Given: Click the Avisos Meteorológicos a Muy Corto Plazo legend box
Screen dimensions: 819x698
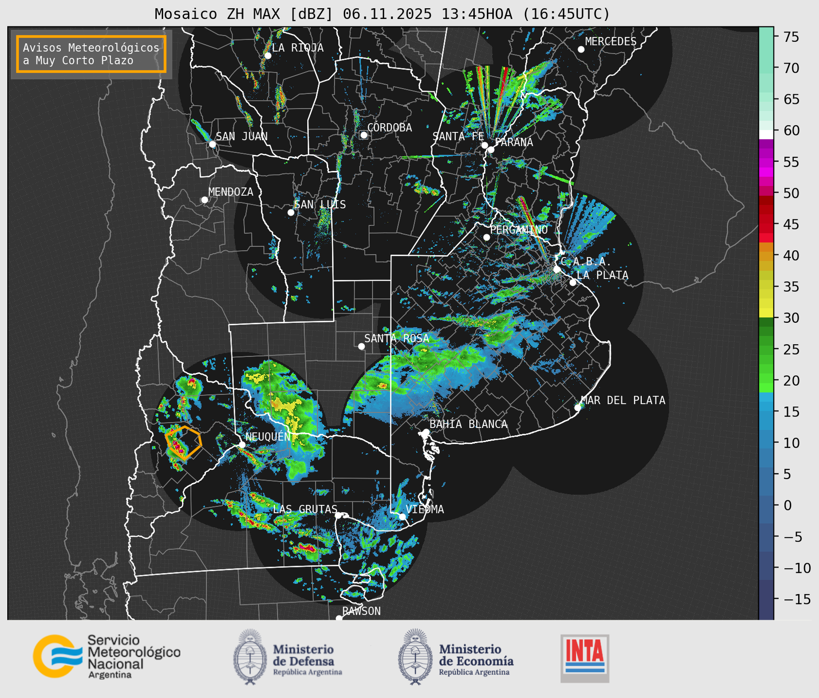Looking at the screenshot, I should click(x=91, y=54).
